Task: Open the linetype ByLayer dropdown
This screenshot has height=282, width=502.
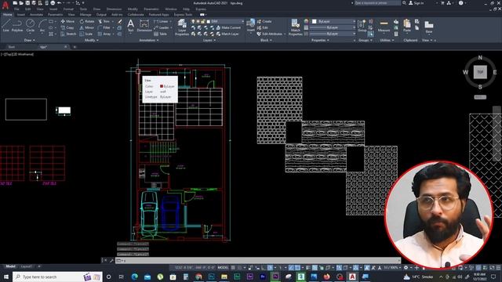Action: 333,34
